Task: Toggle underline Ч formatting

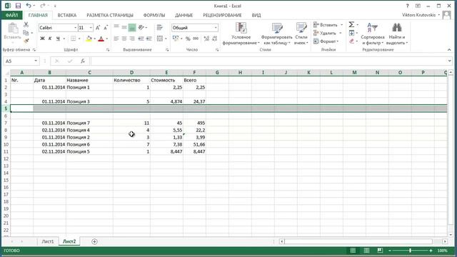Action: coord(58,39)
